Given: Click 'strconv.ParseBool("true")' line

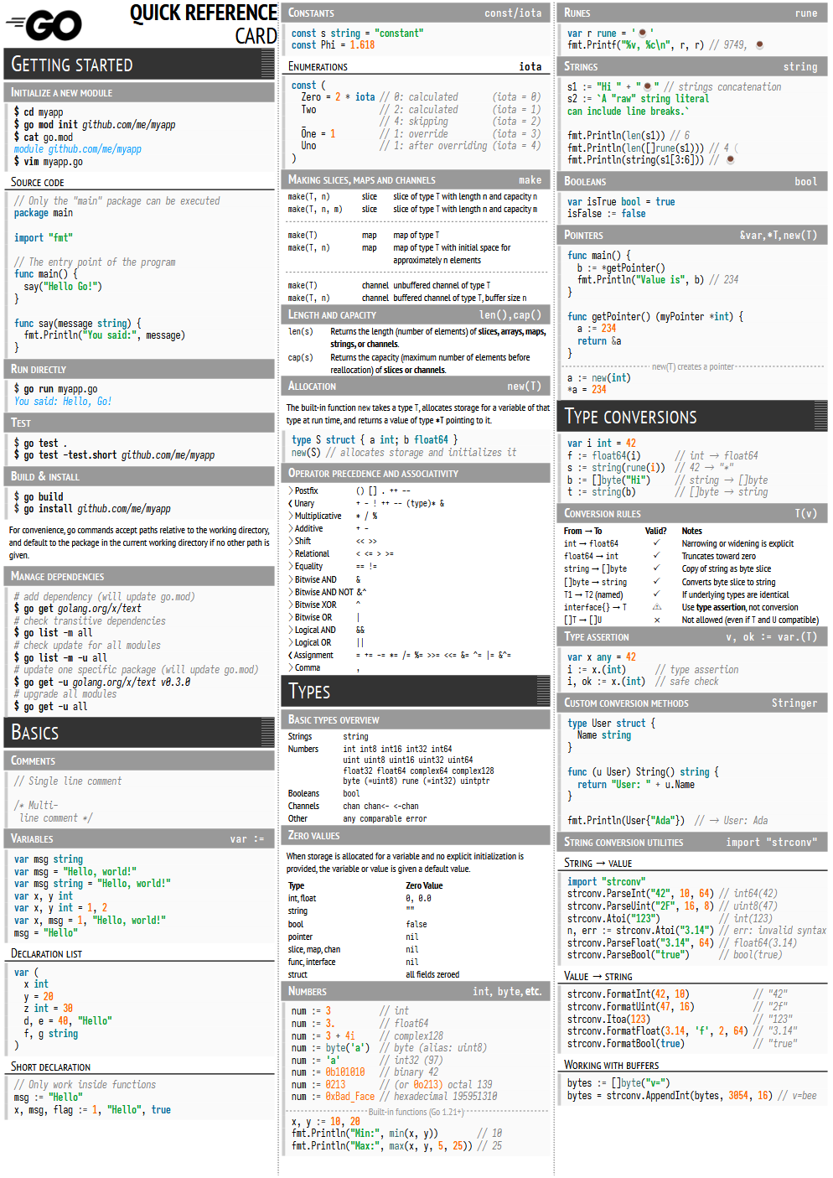Looking at the screenshot, I should (628, 955).
